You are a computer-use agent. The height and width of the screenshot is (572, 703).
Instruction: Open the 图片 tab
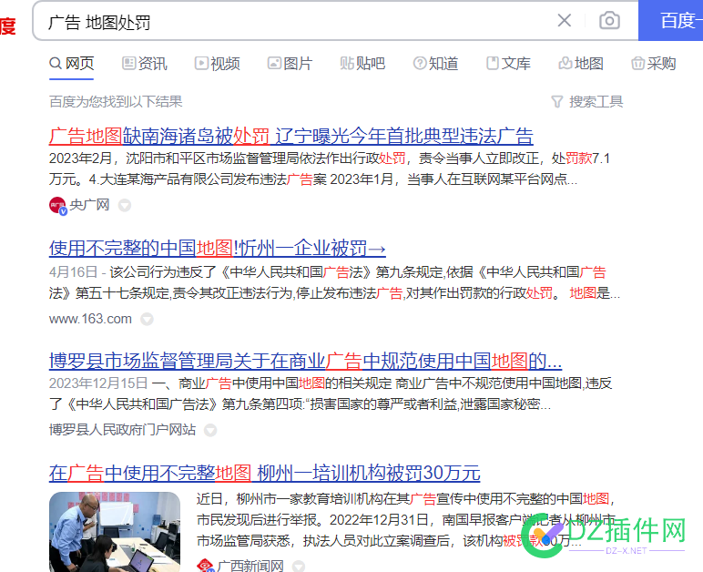[x=290, y=63]
